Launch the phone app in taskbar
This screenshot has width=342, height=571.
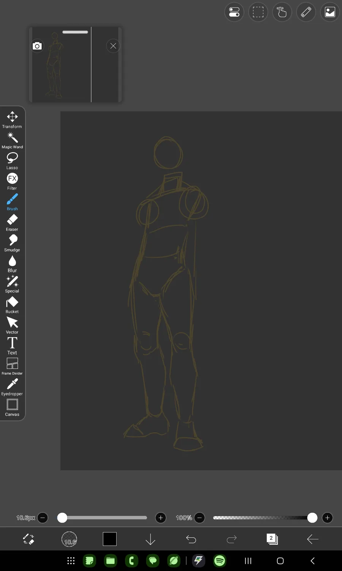132,561
